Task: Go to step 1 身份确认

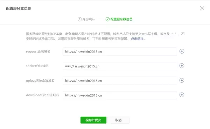Action: click(86, 19)
